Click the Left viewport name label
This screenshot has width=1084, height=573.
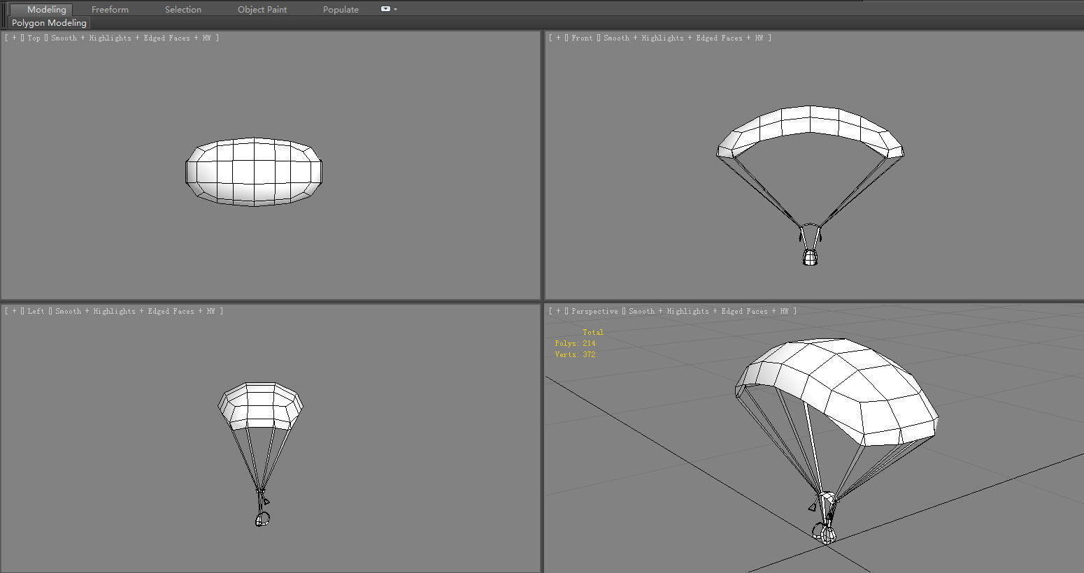36,311
